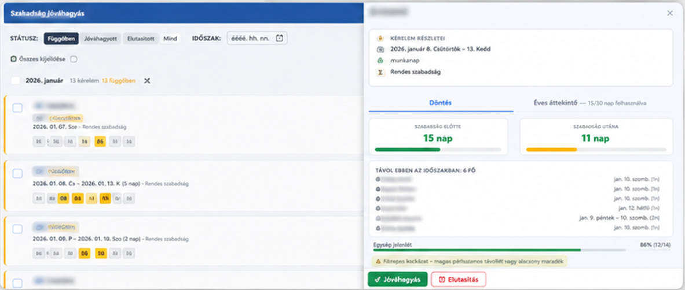Click green icon before Összes kijelölése

point(13,59)
